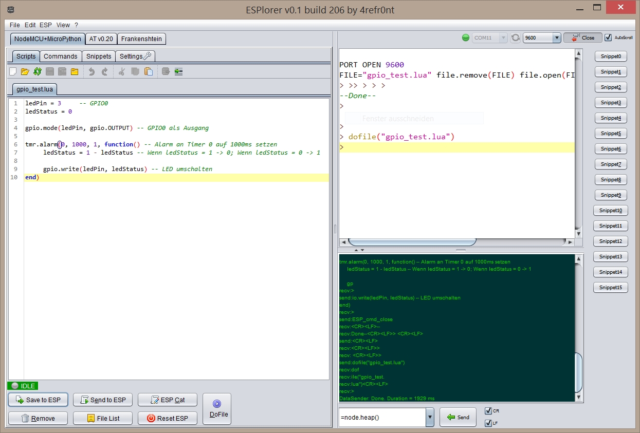Screen dimensions: 640x433
Task: Click the DoFile button
Action: tap(217, 409)
